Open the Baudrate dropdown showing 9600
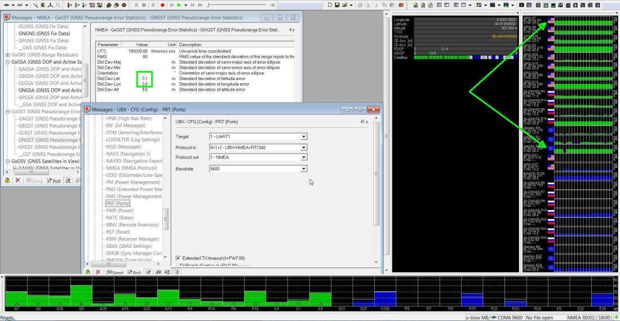 303,169
